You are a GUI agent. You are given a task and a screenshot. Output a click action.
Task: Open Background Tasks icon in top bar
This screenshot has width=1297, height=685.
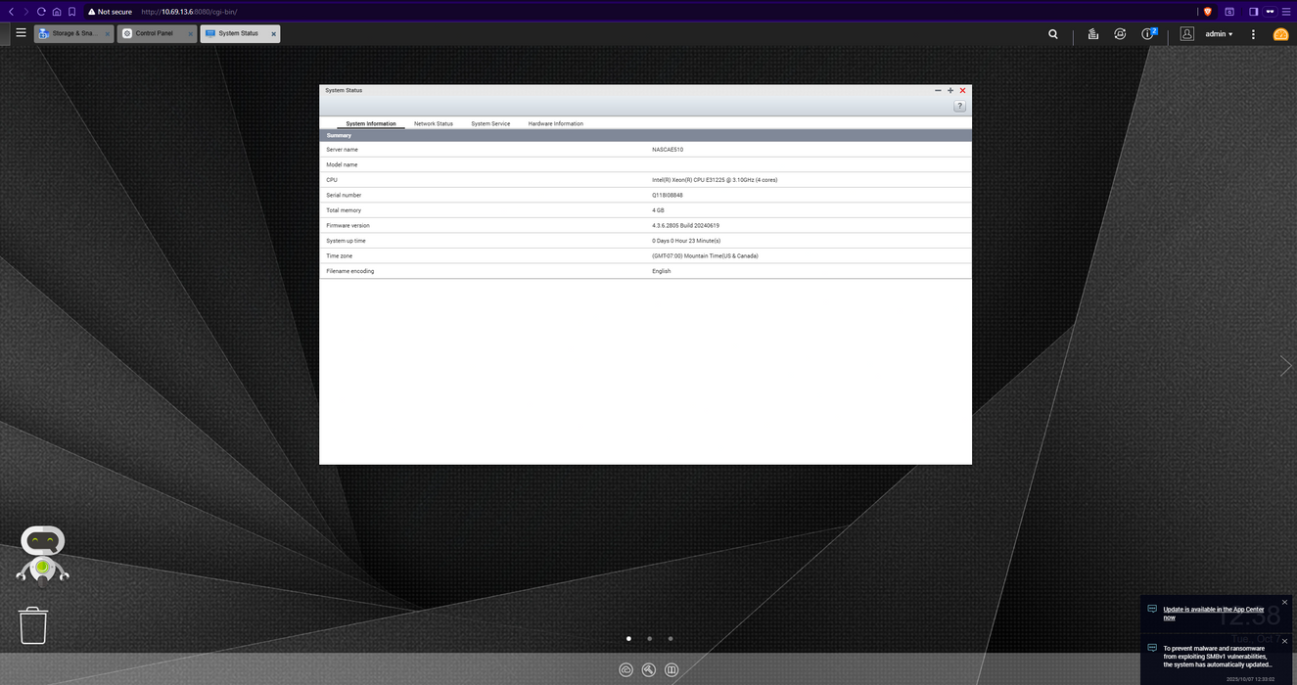1092,34
